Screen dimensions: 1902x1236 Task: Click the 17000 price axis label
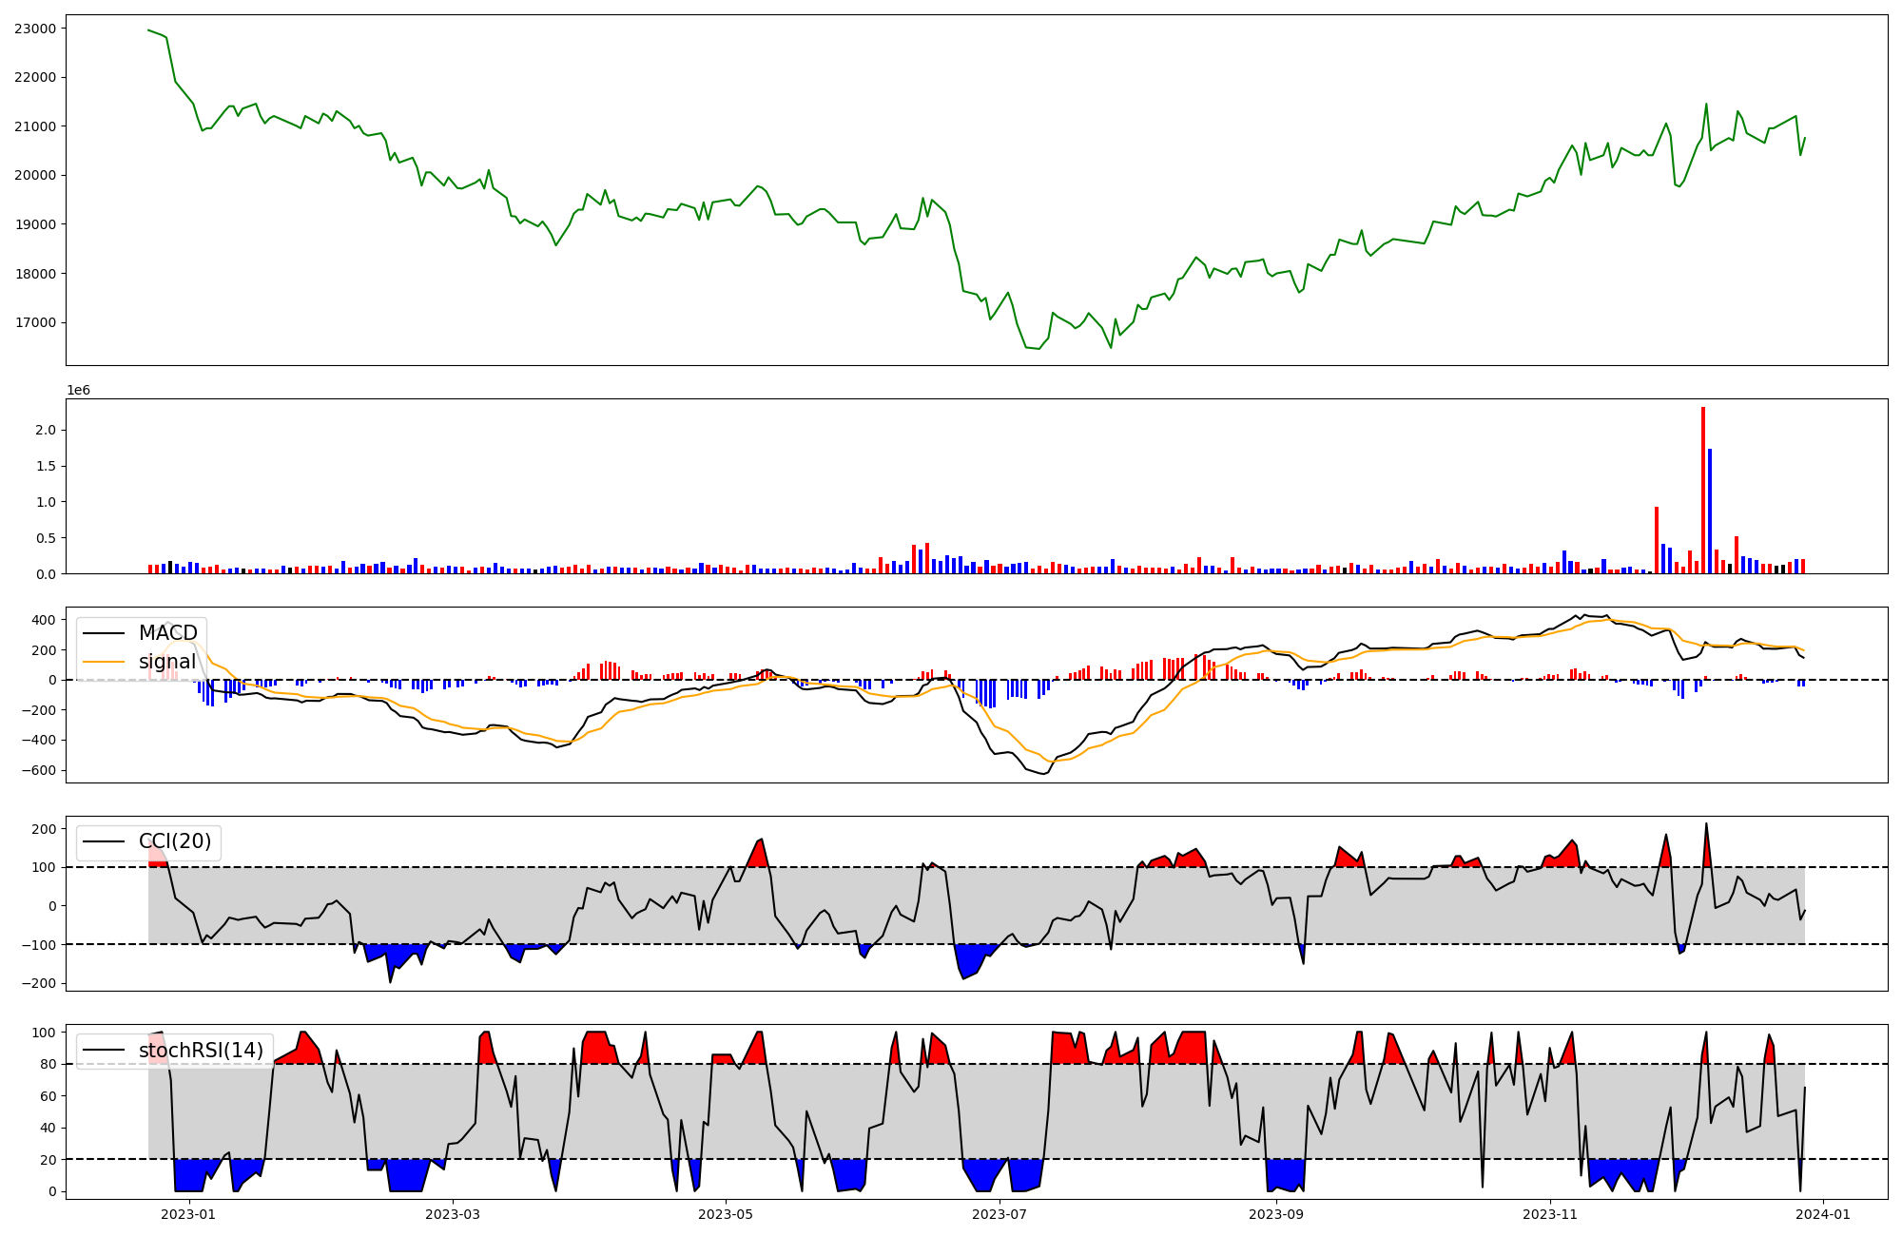(35, 322)
